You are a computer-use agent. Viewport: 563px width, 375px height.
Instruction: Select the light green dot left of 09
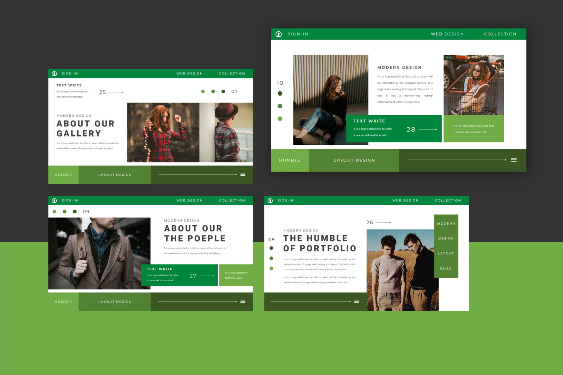point(54,212)
